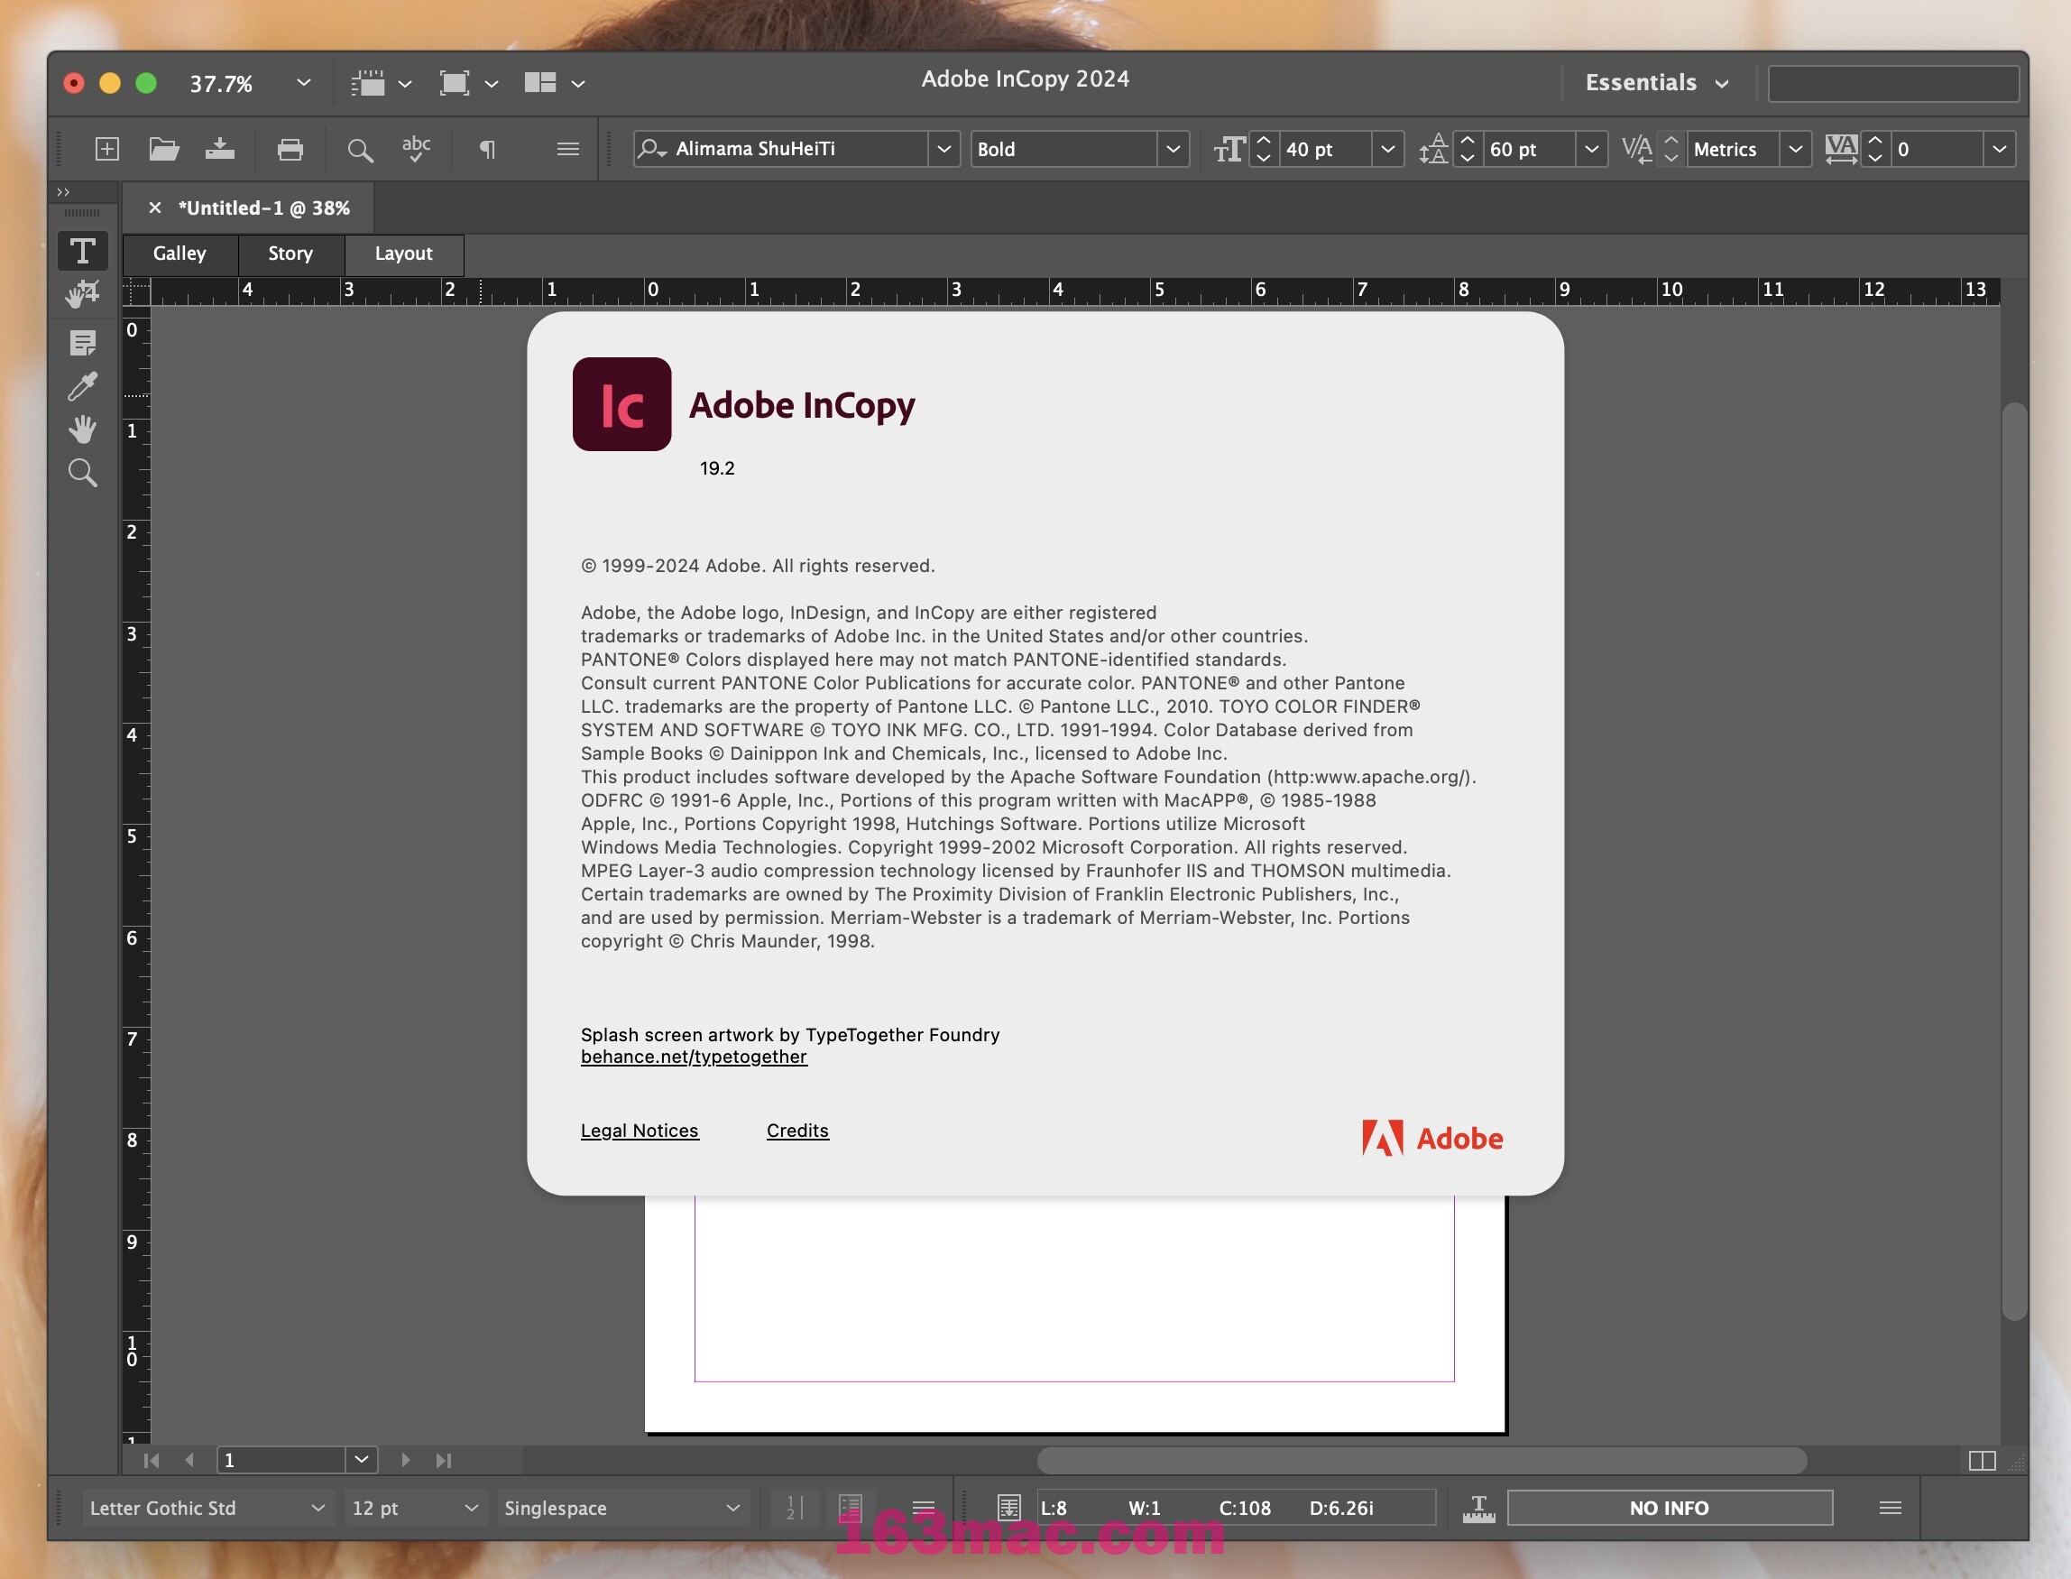2071x1579 pixels.
Task: Click the Legal Notices button
Action: [x=640, y=1130]
